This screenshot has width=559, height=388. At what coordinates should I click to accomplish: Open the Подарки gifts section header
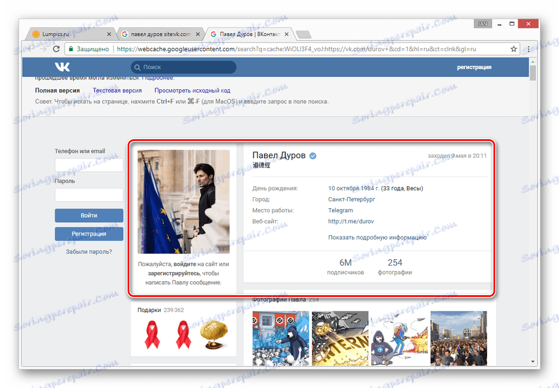pyautogui.click(x=149, y=310)
